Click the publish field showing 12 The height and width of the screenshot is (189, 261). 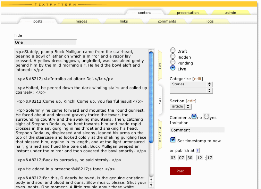coord(200,158)
